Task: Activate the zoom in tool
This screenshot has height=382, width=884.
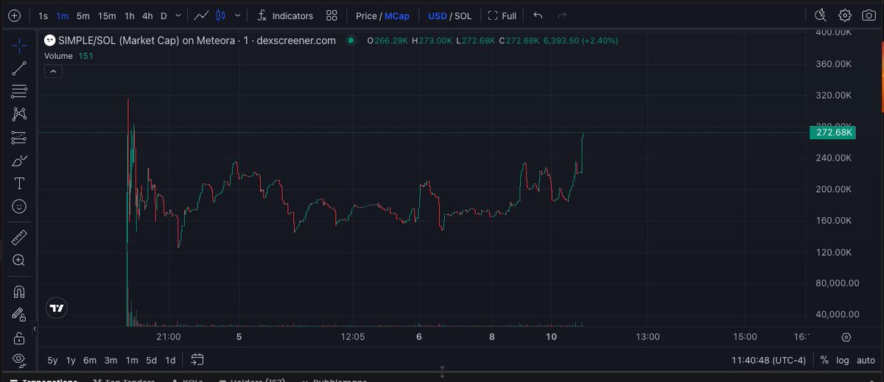Action: pyautogui.click(x=19, y=260)
